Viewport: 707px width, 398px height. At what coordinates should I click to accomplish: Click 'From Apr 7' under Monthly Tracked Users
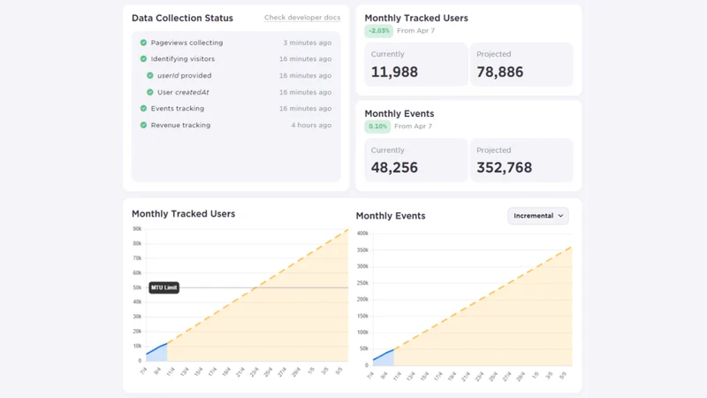tap(415, 31)
